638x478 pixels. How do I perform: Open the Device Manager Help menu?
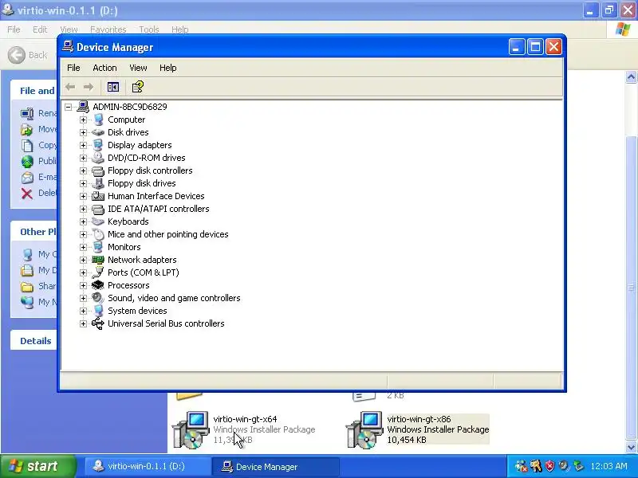coord(167,68)
